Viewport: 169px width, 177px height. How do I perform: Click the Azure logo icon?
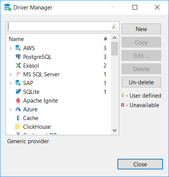point(18,109)
